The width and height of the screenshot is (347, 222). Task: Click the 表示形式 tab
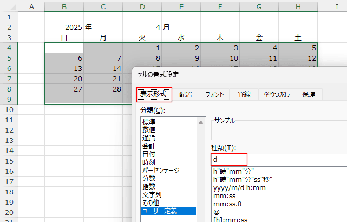[154, 94]
